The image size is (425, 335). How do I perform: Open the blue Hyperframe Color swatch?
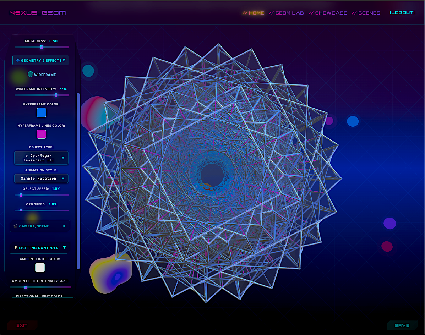coord(41,113)
